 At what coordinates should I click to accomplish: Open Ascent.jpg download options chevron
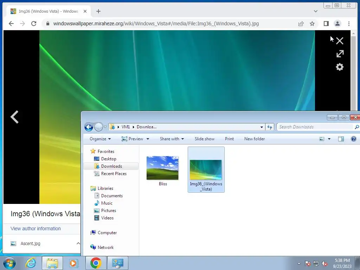[78, 243]
